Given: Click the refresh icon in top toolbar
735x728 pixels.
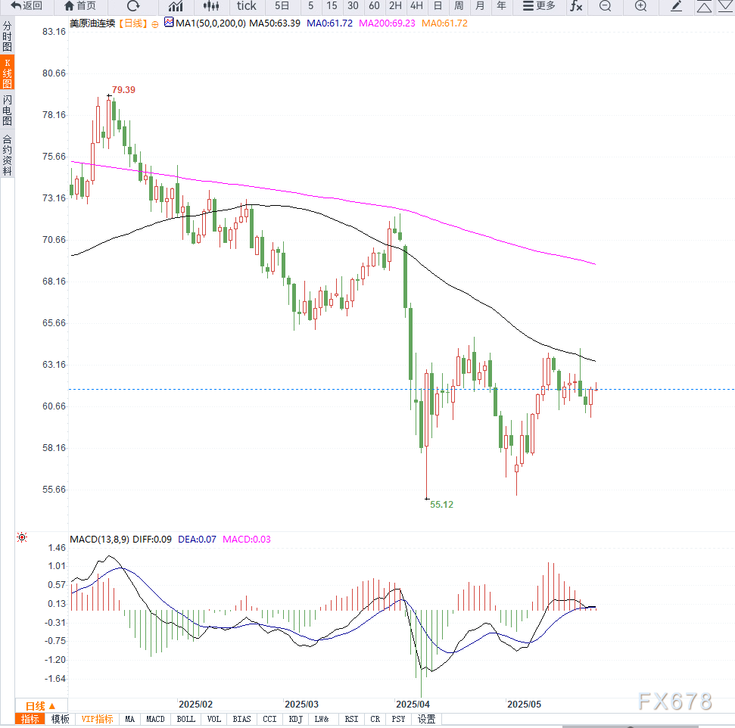Looking at the screenshot, I should (x=133, y=6).
